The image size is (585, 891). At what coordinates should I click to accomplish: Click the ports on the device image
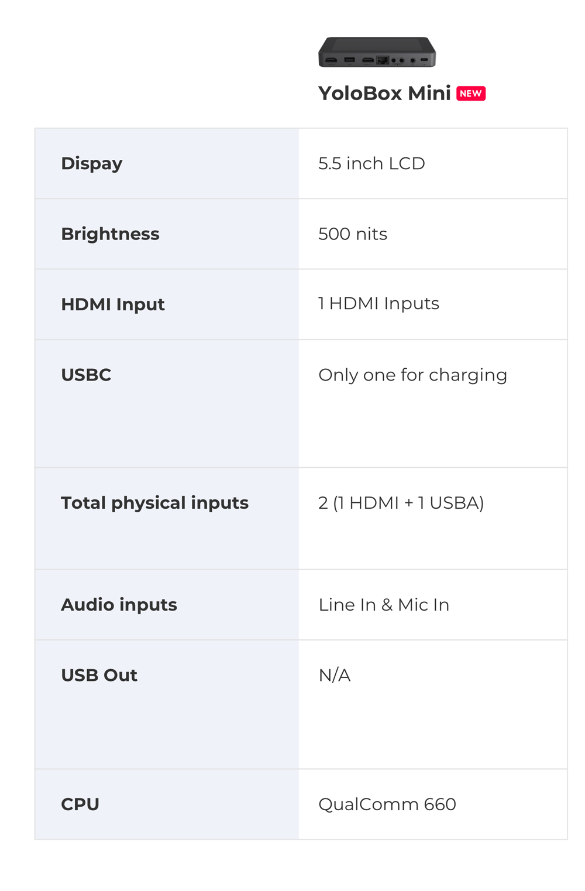tap(377, 60)
